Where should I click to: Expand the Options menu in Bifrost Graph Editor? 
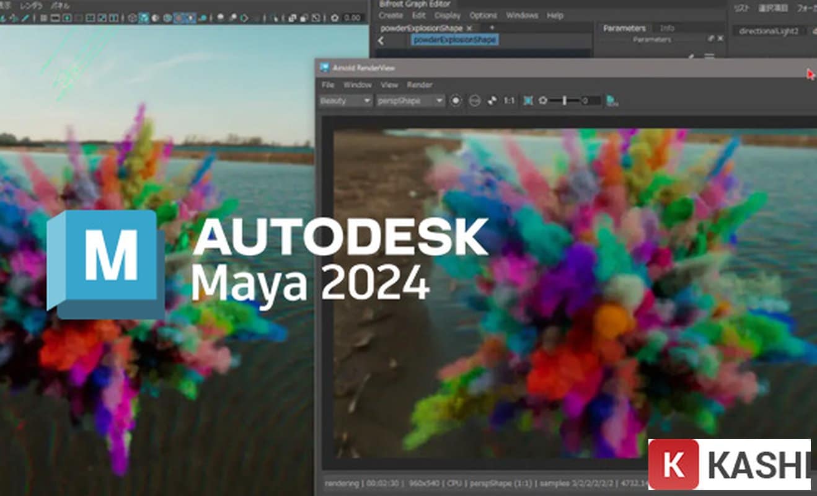point(483,15)
